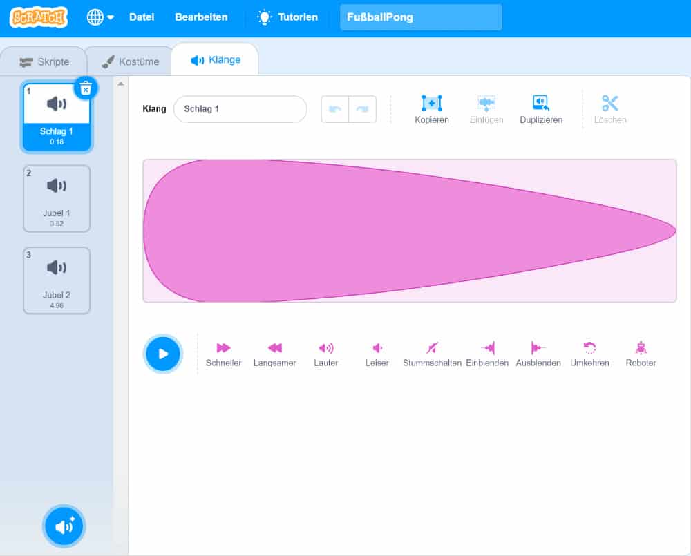Edit the project title FußballPong

(421, 17)
